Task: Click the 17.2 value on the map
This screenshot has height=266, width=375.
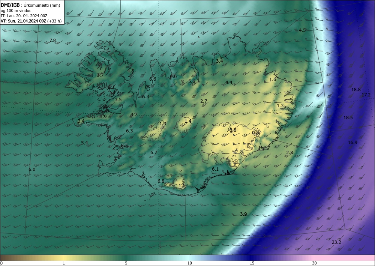Action: click(x=366, y=95)
